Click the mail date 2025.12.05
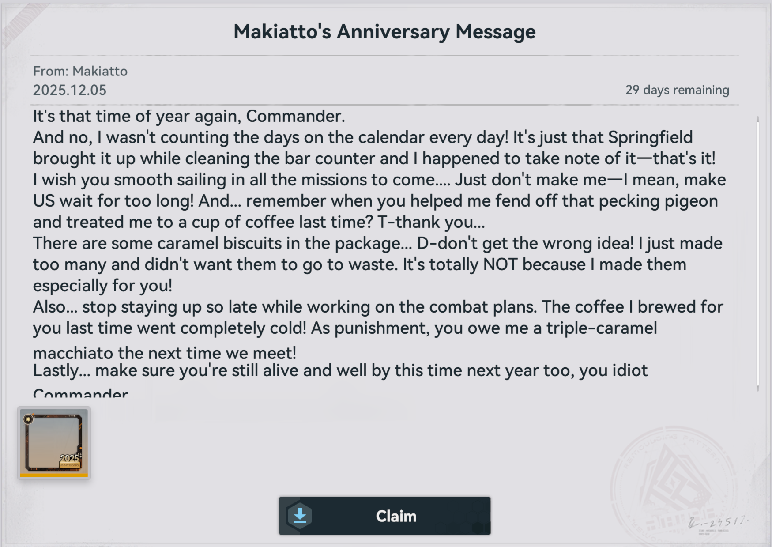This screenshot has height=547, width=772. pos(70,90)
